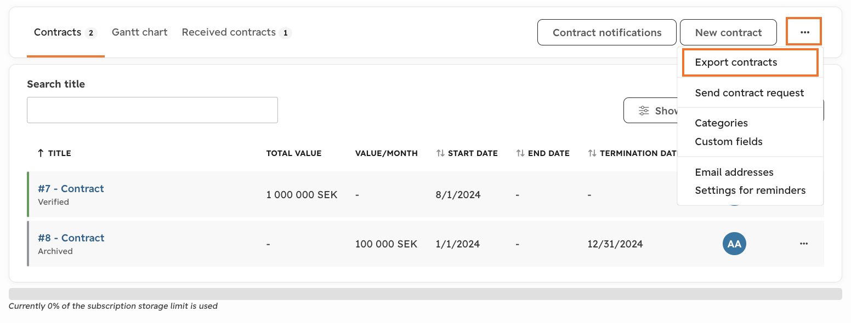
Task: Select Send contract request menu item
Action: [750, 93]
